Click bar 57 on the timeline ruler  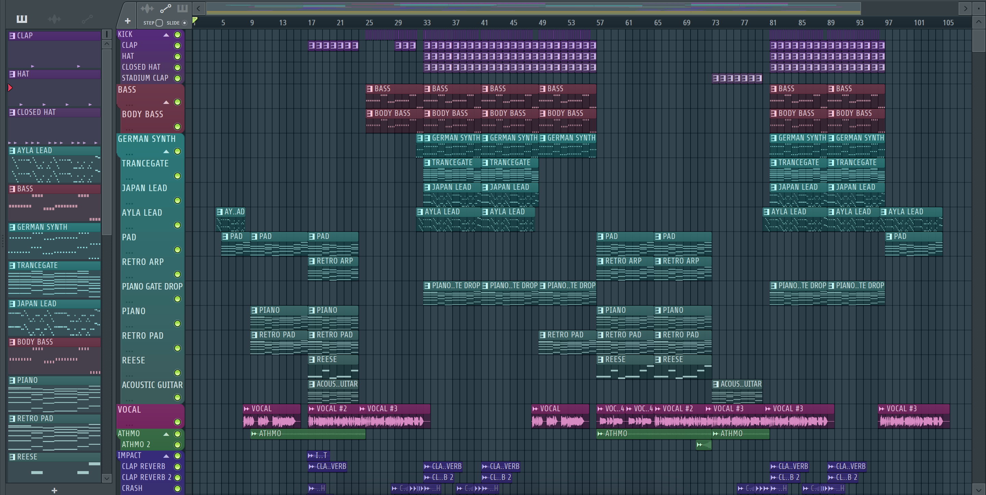pyautogui.click(x=600, y=23)
